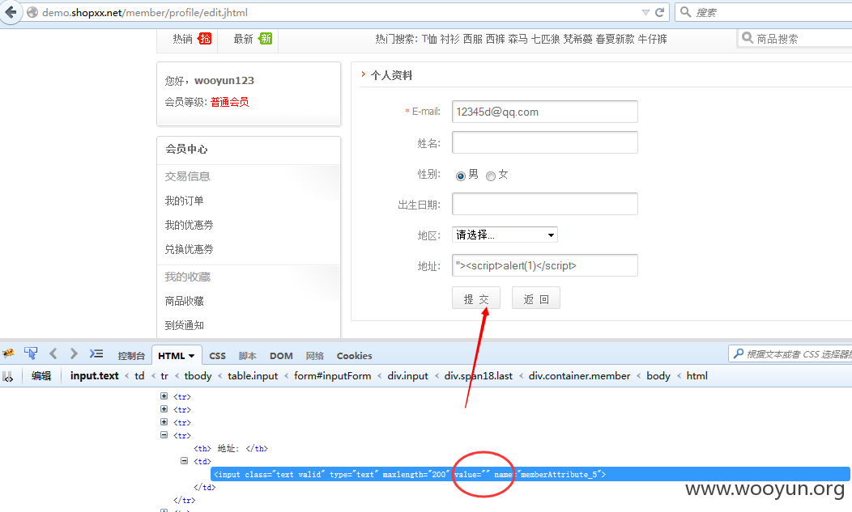Click the 商品搜索 magnifier icon

click(748, 37)
